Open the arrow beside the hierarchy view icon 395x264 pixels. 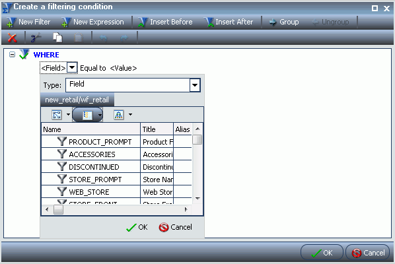click(130, 114)
